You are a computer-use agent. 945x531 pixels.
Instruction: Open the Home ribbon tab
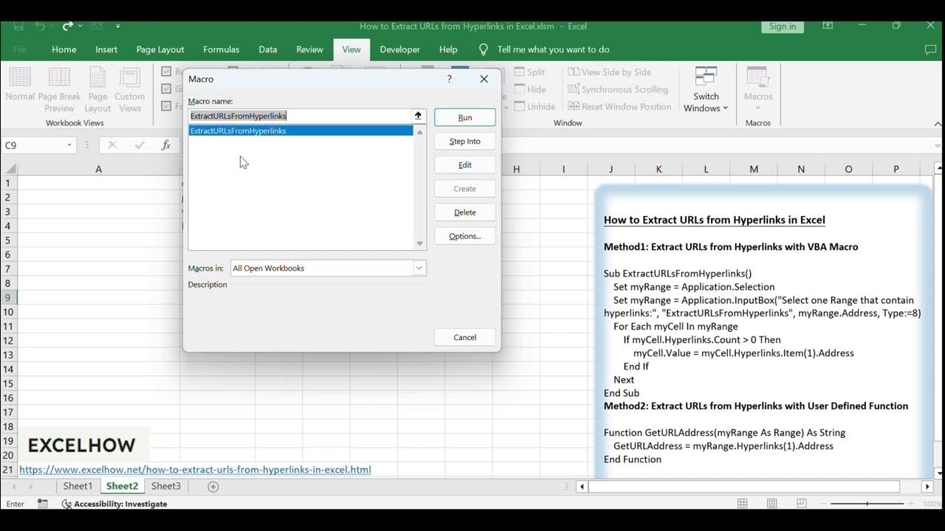[64, 49]
